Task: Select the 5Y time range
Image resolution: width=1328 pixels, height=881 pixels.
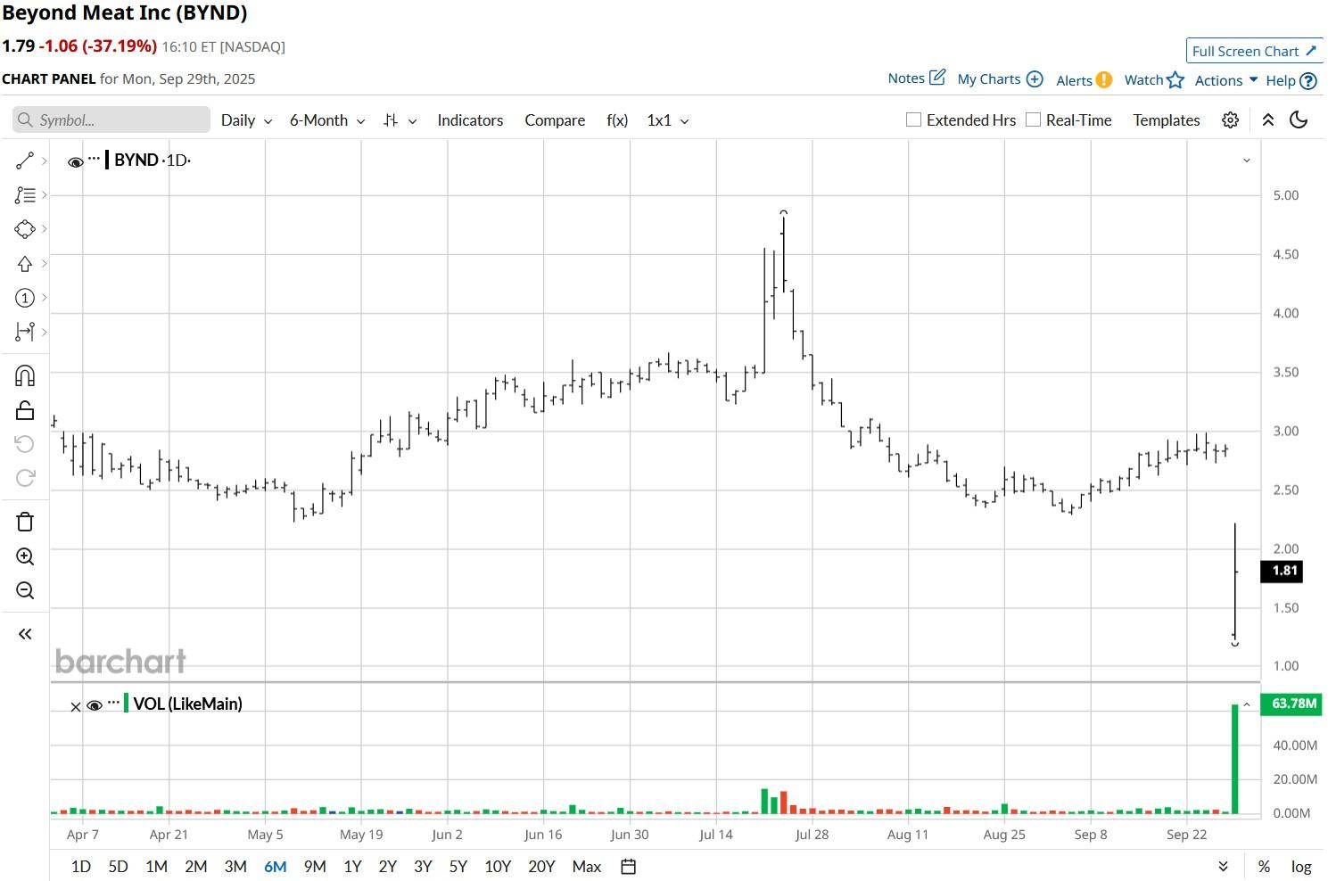Action: [x=458, y=867]
